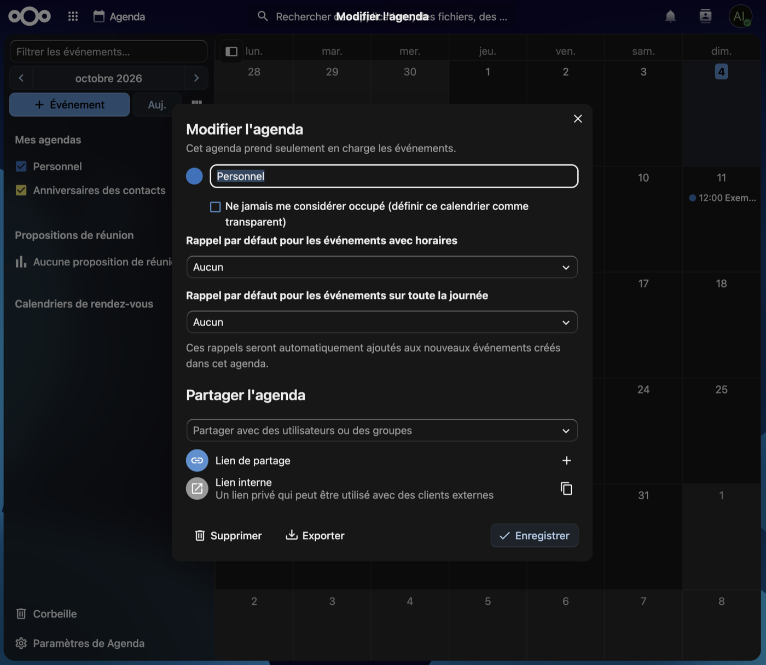Image resolution: width=766 pixels, height=665 pixels.
Task: Click Supprimer to delete the calendar
Action: pos(228,535)
